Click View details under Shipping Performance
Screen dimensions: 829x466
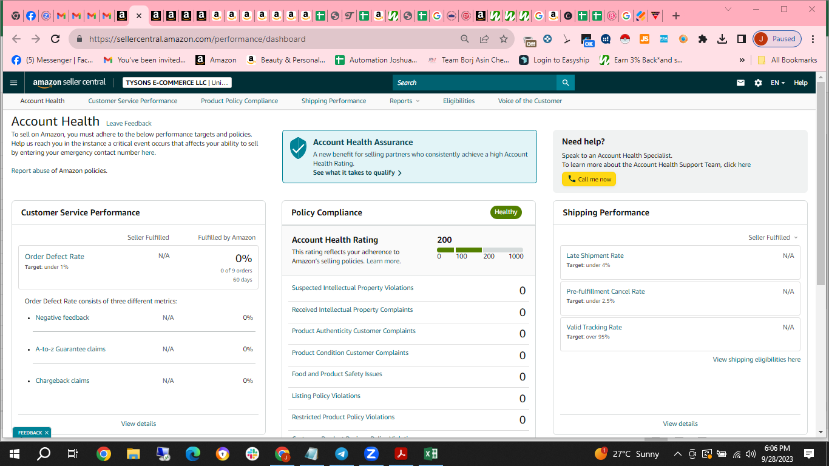(x=680, y=424)
